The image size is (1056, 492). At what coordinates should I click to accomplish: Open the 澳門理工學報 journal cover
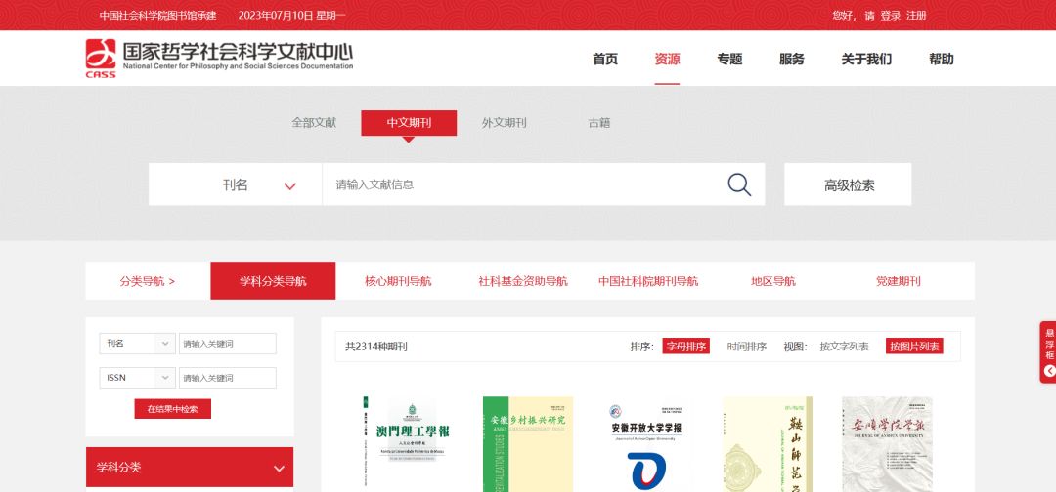coord(408,444)
